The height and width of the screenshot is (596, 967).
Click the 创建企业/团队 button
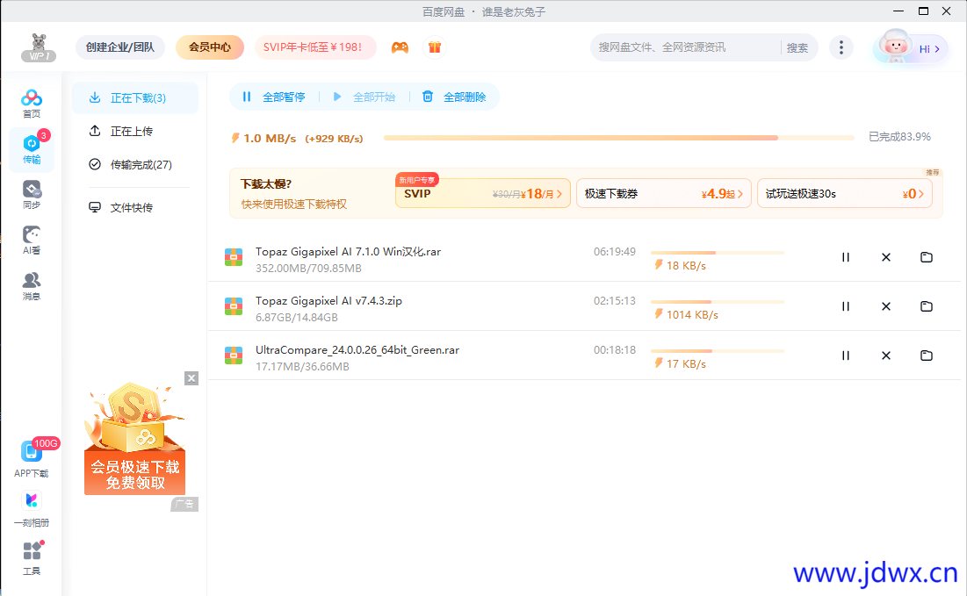pos(120,47)
